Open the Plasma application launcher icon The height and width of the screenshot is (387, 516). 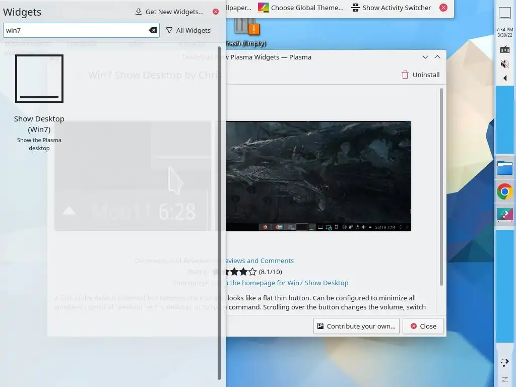[x=505, y=363]
